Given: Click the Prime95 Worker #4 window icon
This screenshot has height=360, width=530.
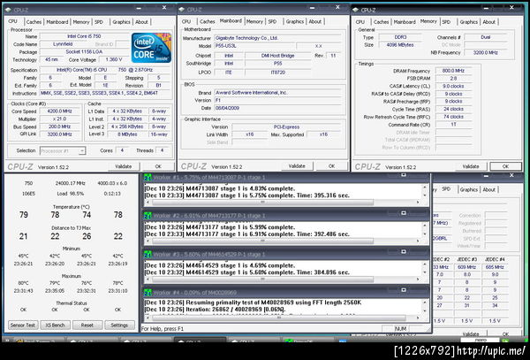Looking at the screenshot, I should tap(148, 292).
